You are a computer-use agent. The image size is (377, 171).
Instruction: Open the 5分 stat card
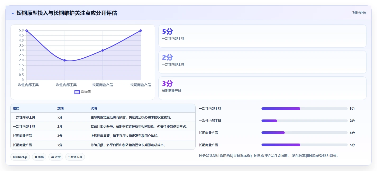[x=262, y=36]
